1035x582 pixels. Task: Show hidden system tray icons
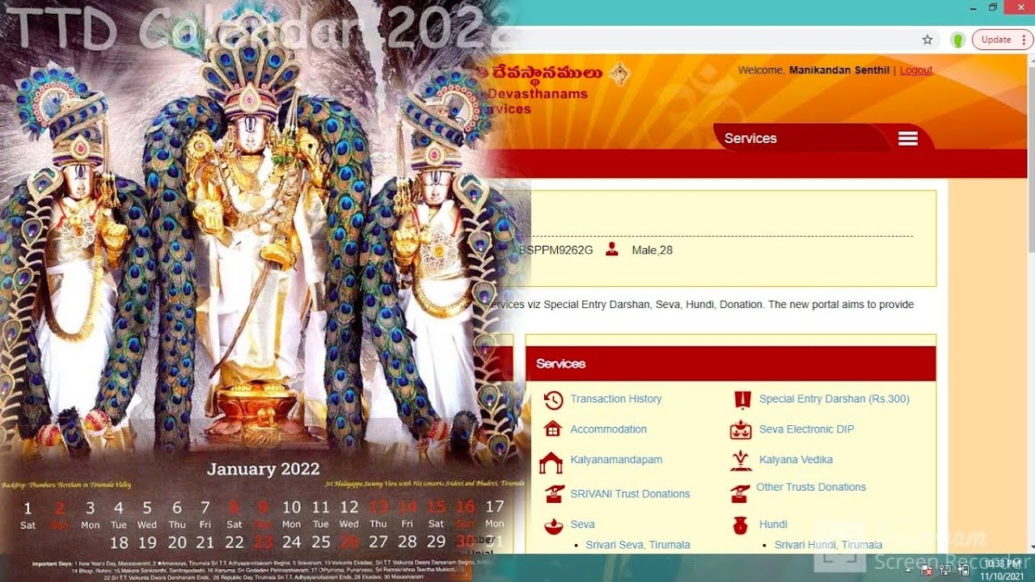(908, 569)
